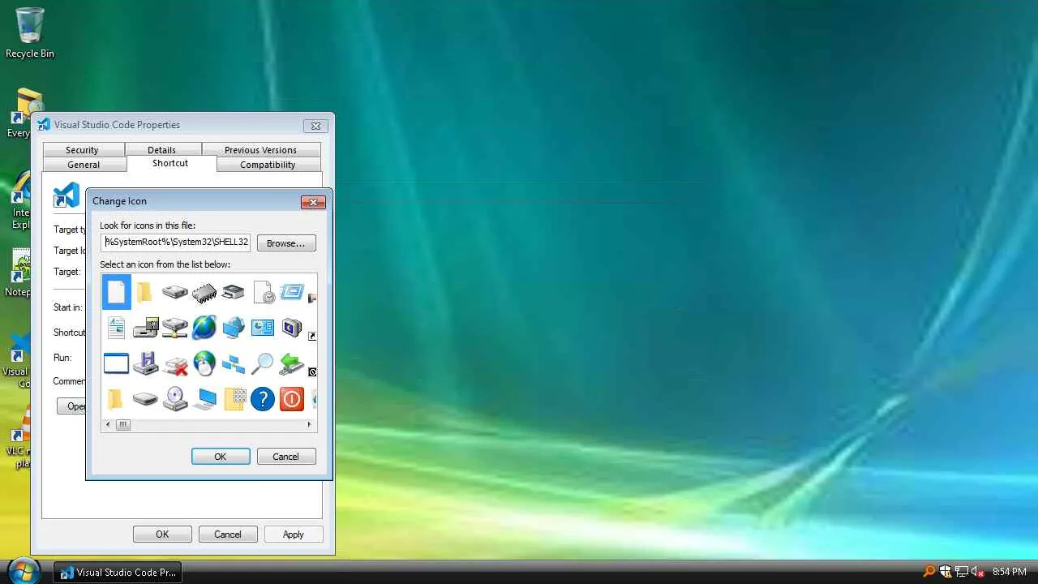This screenshot has width=1038, height=584.
Task: Choose the folder with grid icon
Action: 234,399
